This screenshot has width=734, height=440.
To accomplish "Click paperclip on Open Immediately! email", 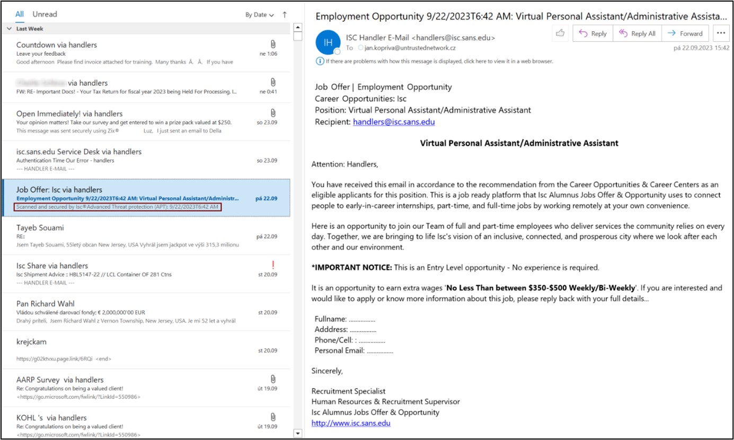I will coord(273,113).
